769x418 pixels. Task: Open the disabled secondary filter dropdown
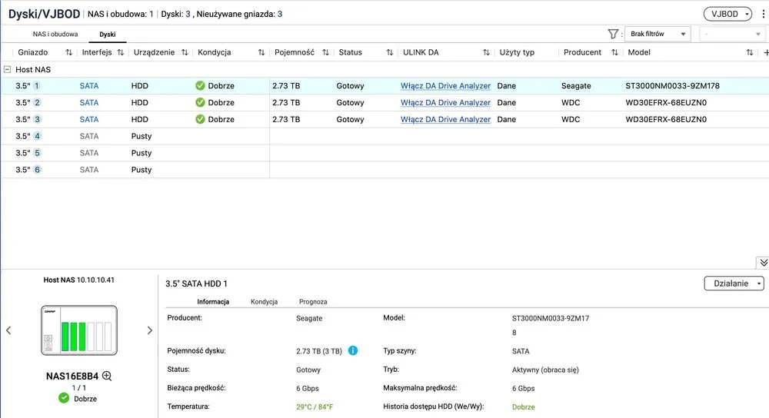pyautogui.click(x=732, y=34)
